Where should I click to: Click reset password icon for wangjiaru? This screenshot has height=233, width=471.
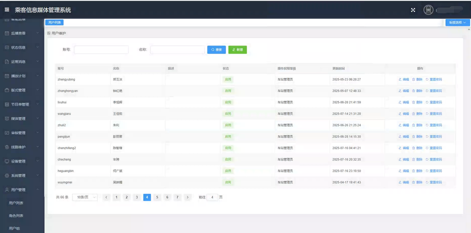pos(427,114)
